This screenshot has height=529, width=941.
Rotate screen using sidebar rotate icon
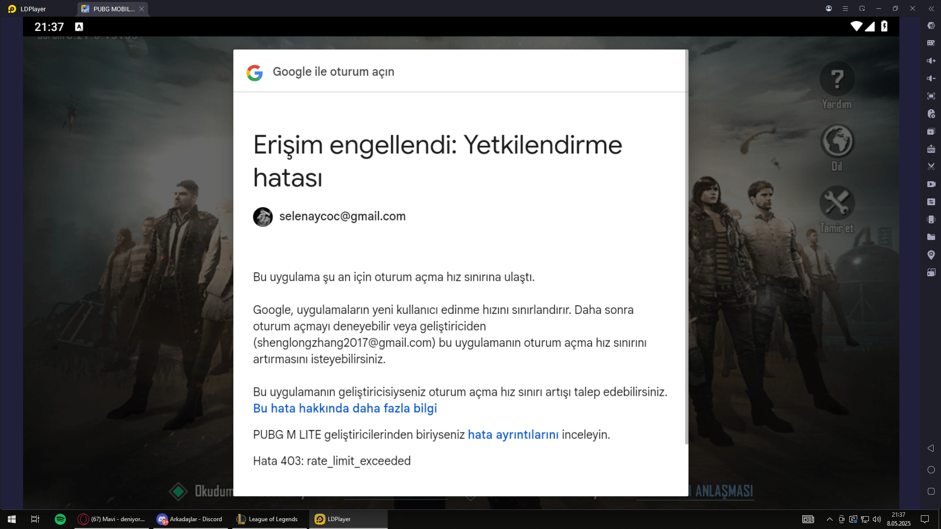(931, 272)
